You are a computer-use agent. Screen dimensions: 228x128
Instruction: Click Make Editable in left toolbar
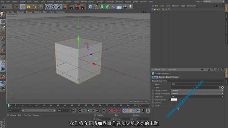(3, 14)
